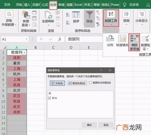Sort ascending with the A to Z icon

(68, 15)
